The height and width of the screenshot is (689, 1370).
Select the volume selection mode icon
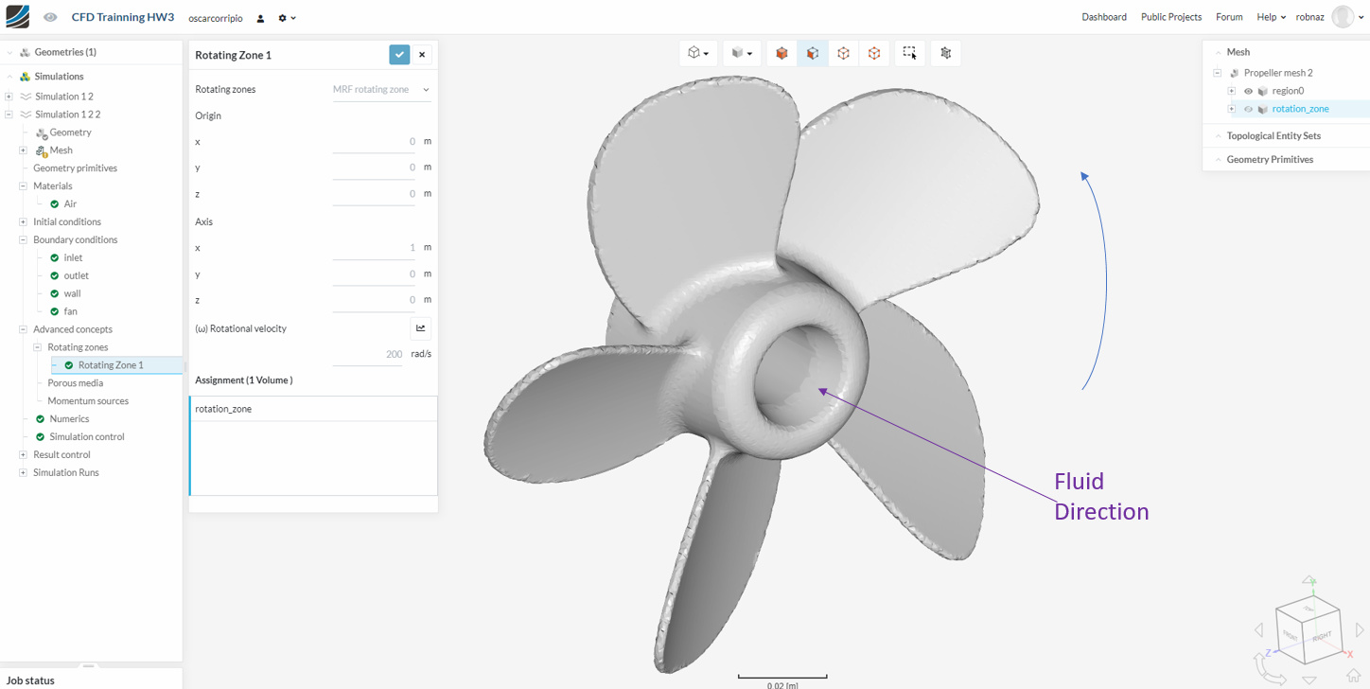(x=782, y=53)
